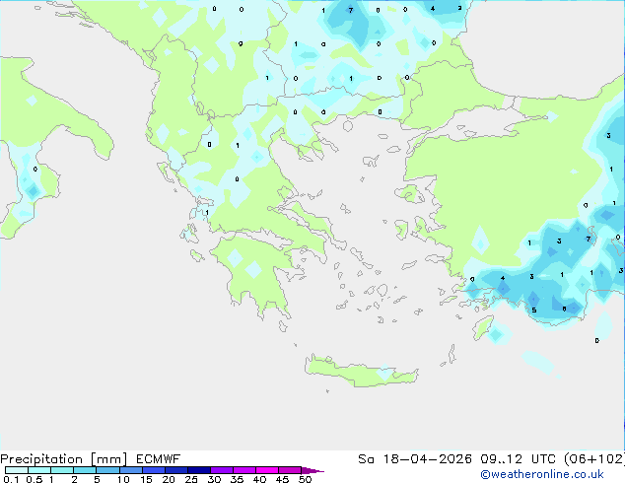
Task: Pick the palest 0.1–0.5 mm legend swatch
Action: [17, 470]
